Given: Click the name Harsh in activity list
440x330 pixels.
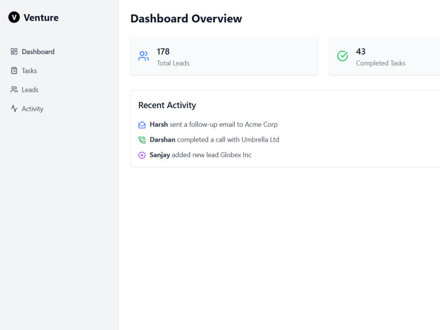Looking at the screenshot, I should coord(159,125).
